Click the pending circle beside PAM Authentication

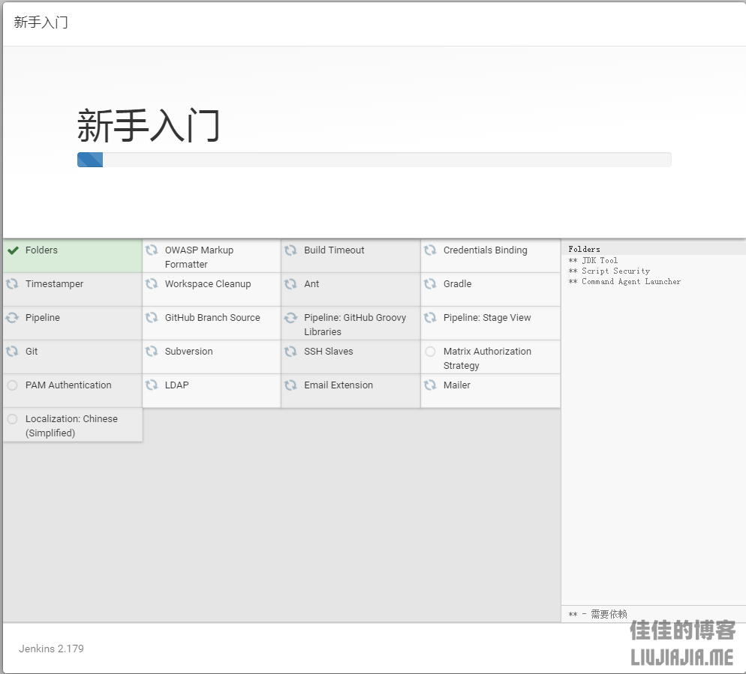[12, 385]
